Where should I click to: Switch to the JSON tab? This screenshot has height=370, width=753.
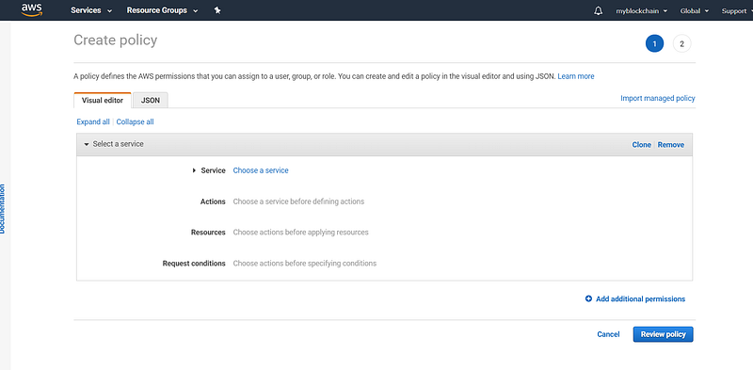coord(151,101)
